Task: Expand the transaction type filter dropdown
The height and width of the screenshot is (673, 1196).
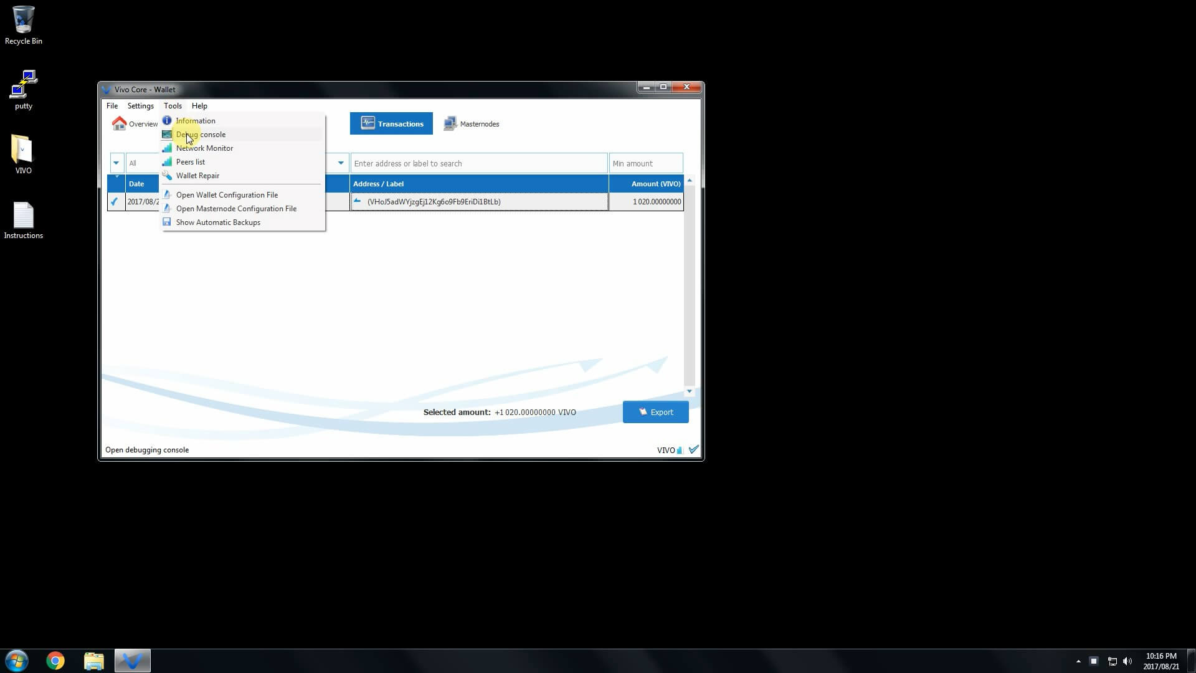Action: (x=340, y=163)
